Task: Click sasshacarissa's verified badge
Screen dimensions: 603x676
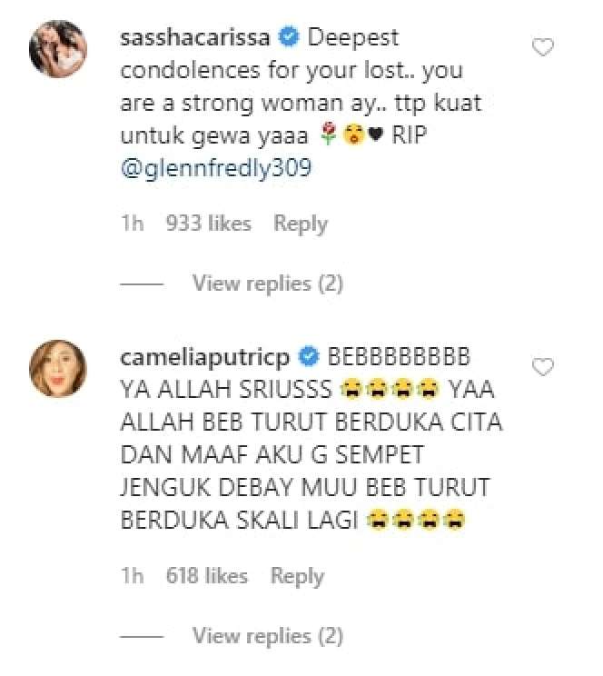Action: pos(289,37)
